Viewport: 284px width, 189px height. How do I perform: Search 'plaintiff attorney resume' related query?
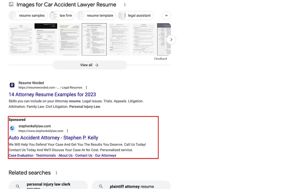131,185
